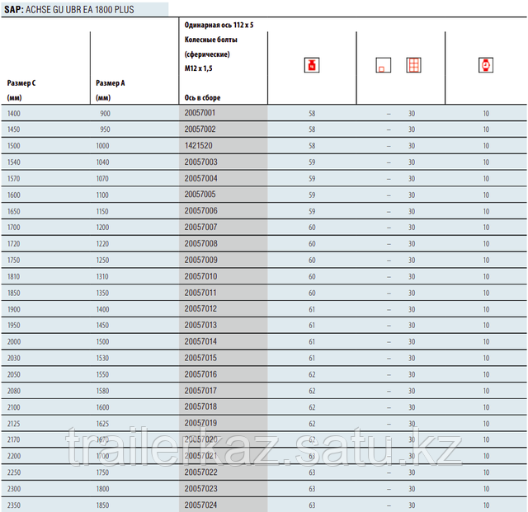Select part number 20057009
This screenshot has width=528, height=512.
200,260
